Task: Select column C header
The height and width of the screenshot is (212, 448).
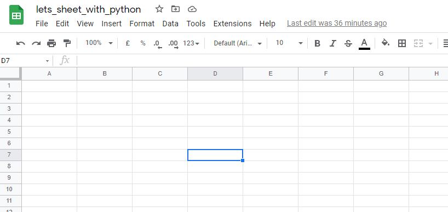Action: tap(160, 74)
